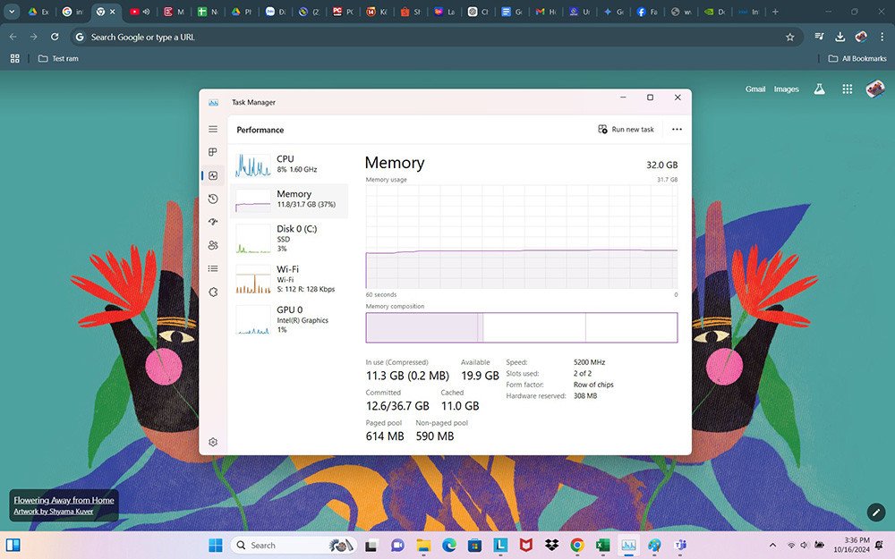Select the CPU performance graph item
Image resolution: width=895 pixels, height=559 pixels.
[x=289, y=165]
